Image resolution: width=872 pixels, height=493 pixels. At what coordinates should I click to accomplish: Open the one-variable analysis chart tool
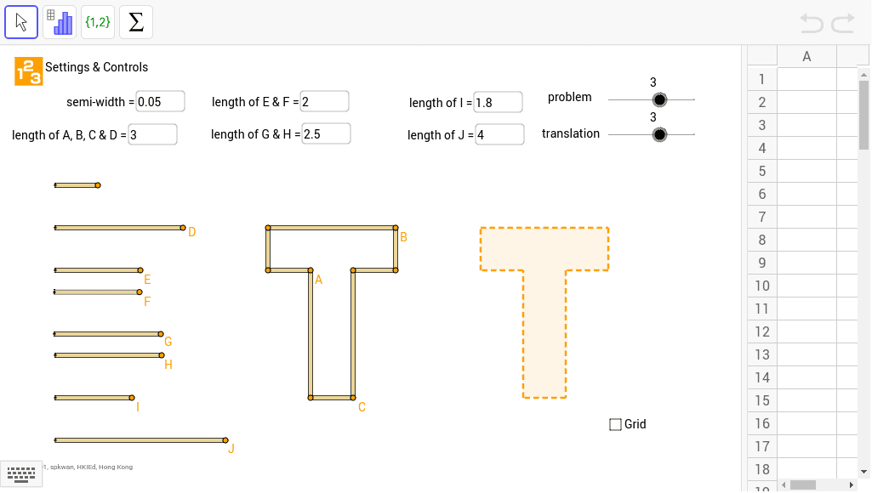tap(59, 21)
